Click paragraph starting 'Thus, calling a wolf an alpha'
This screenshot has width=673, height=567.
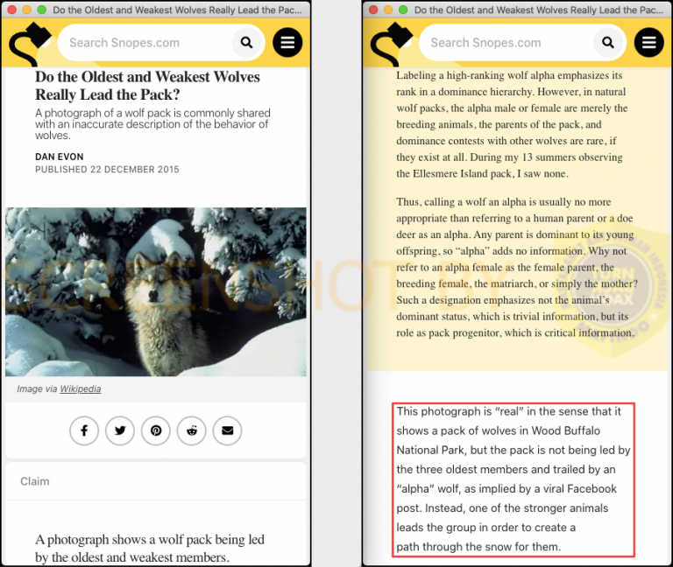point(517,267)
